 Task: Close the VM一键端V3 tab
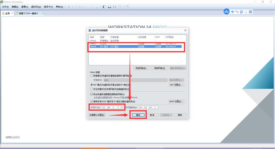pyautogui.click(x=42, y=13)
